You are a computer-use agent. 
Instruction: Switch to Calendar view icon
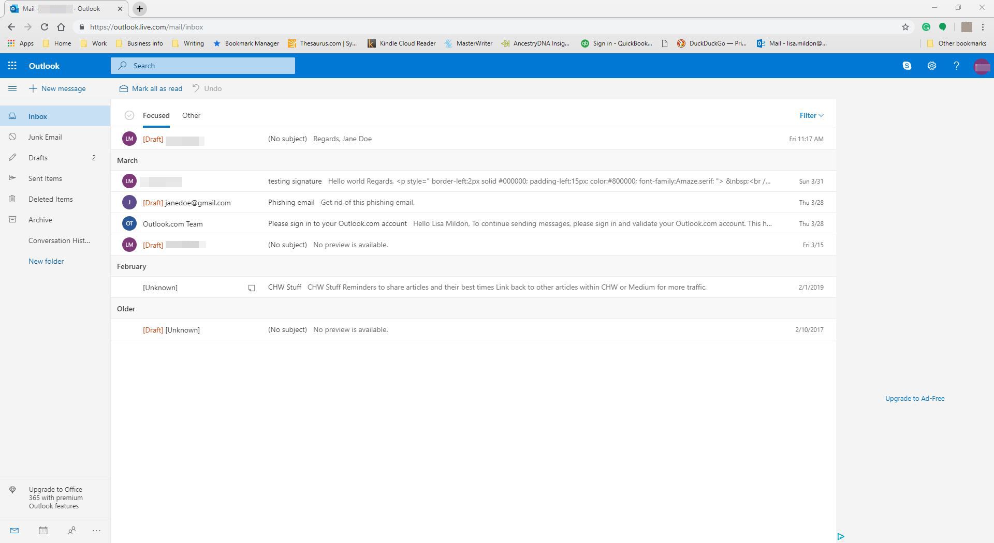point(43,530)
